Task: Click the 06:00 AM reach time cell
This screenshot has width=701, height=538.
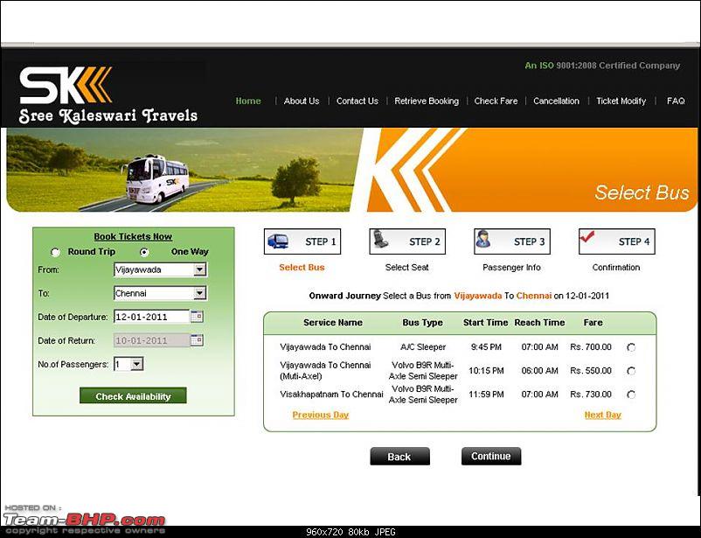Action: pyautogui.click(x=539, y=371)
